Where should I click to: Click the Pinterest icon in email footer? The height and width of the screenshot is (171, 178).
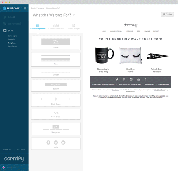pos(124,79)
